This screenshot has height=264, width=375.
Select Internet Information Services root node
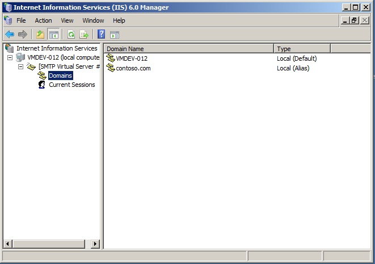[x=57, y=48]
